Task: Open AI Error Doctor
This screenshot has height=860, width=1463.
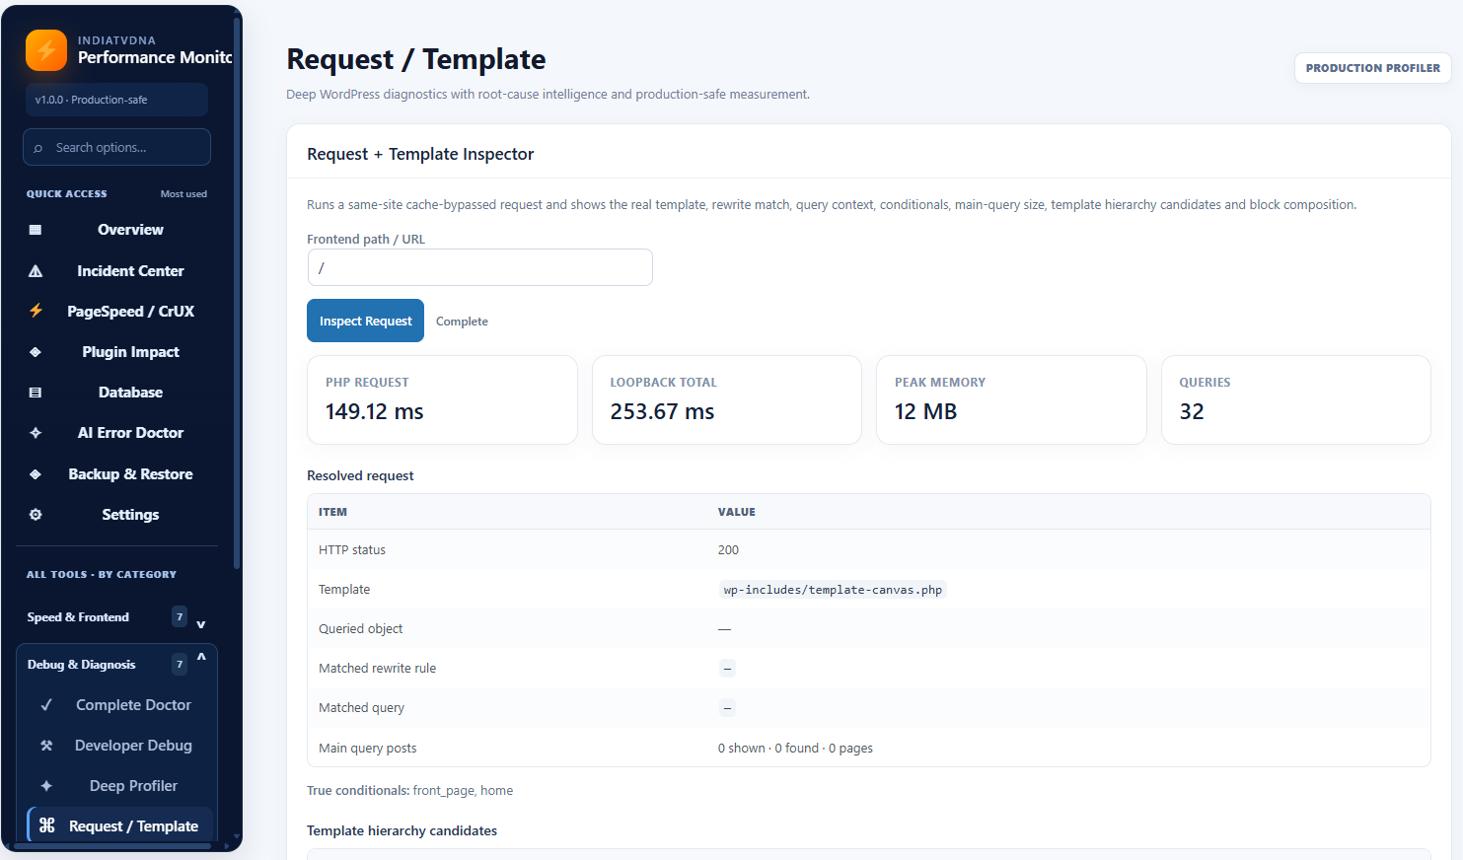Action: (116, 433)
